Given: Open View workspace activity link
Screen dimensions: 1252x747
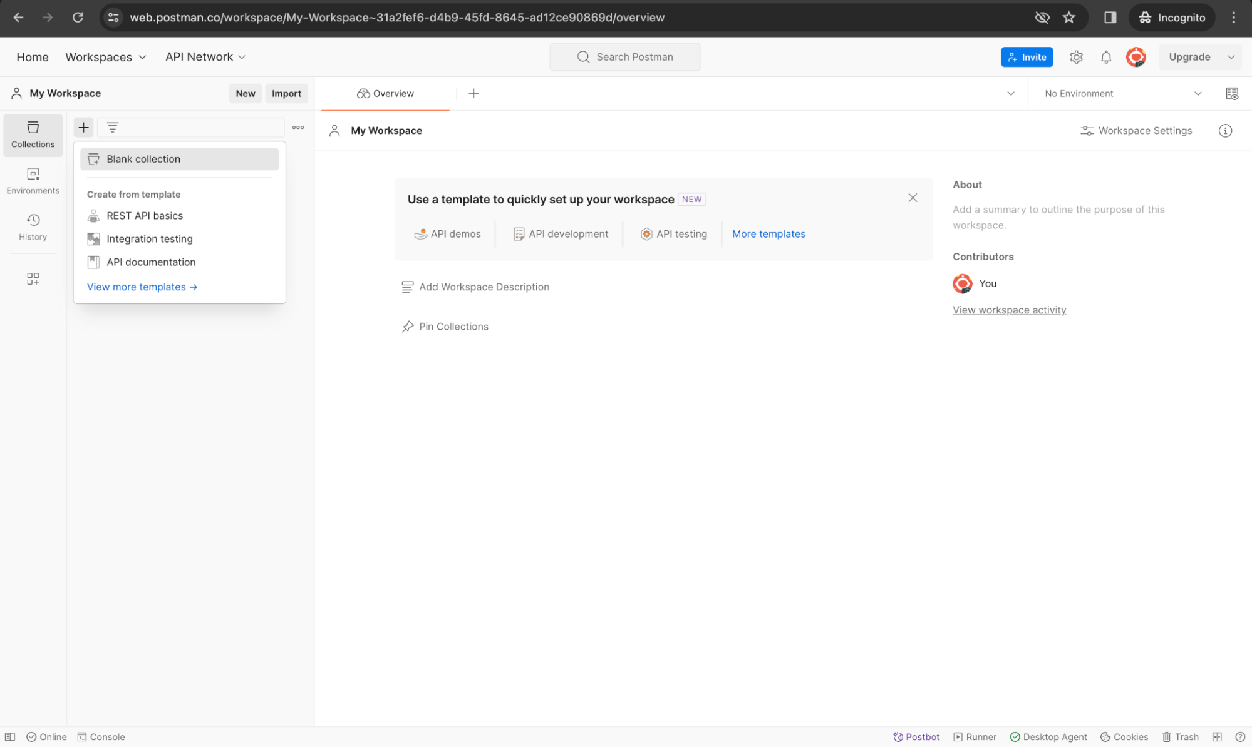Looking at the screenshot, I should click(x=1009, y=310).
